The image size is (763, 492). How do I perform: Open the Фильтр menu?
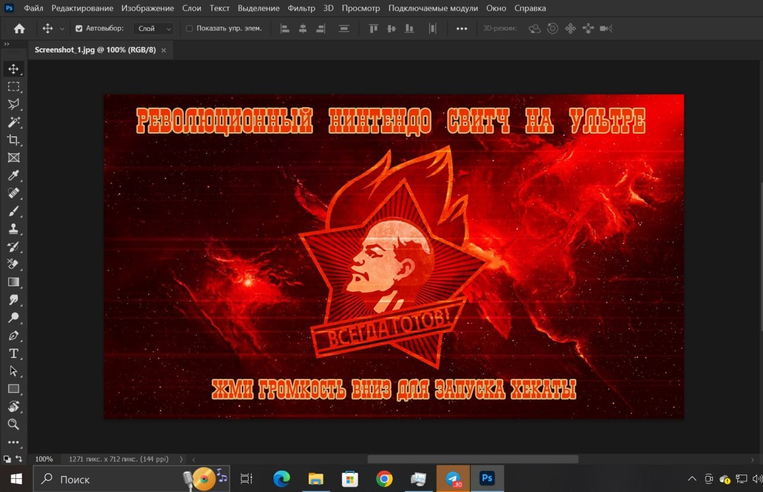[x=301, y=8]
